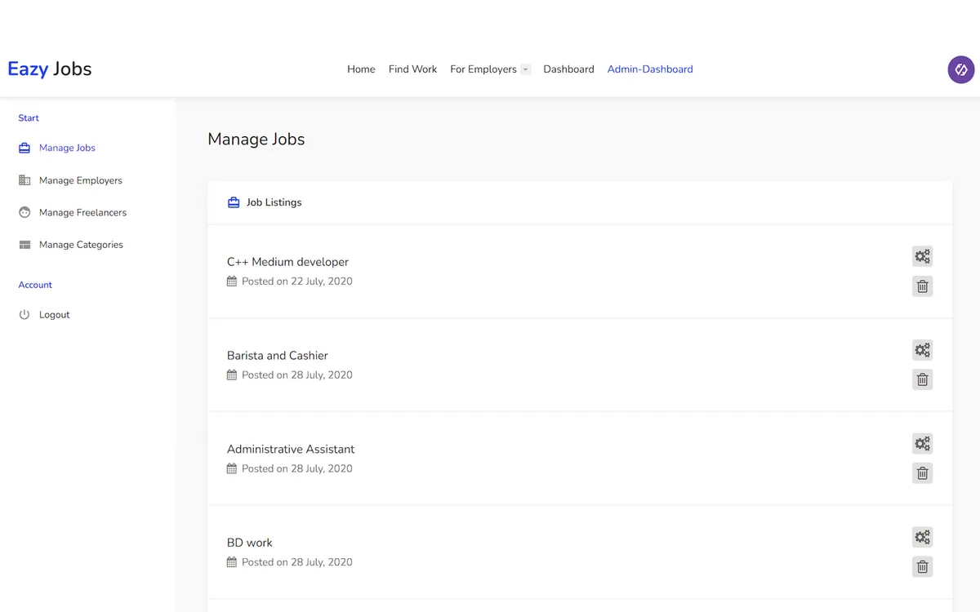Click the Job Listings header text

click(x=274, y=202)
